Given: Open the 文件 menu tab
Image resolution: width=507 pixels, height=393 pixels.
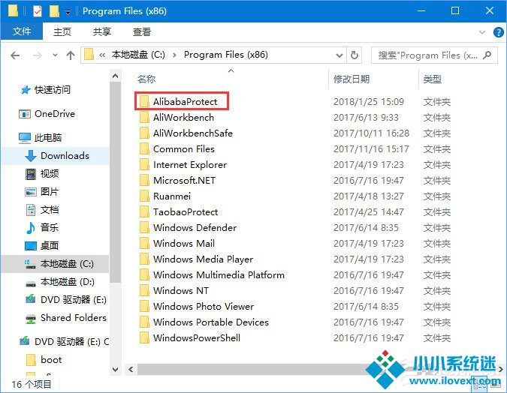Looking at the screenshot, I should pyautogui.click(x=22, y=31).
